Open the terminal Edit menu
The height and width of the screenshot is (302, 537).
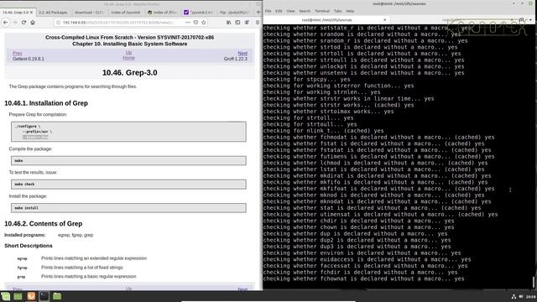coord(279,11)
